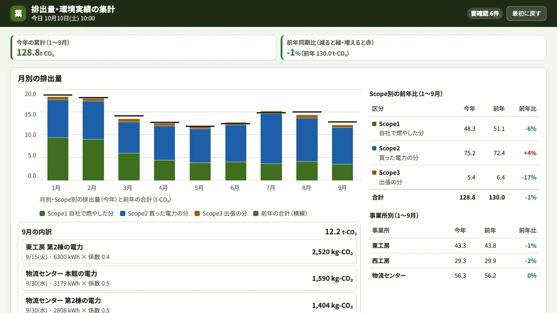557x313 pixels.
Task: Open the 要確認 6件 badge
Action: tap(485, 13)
